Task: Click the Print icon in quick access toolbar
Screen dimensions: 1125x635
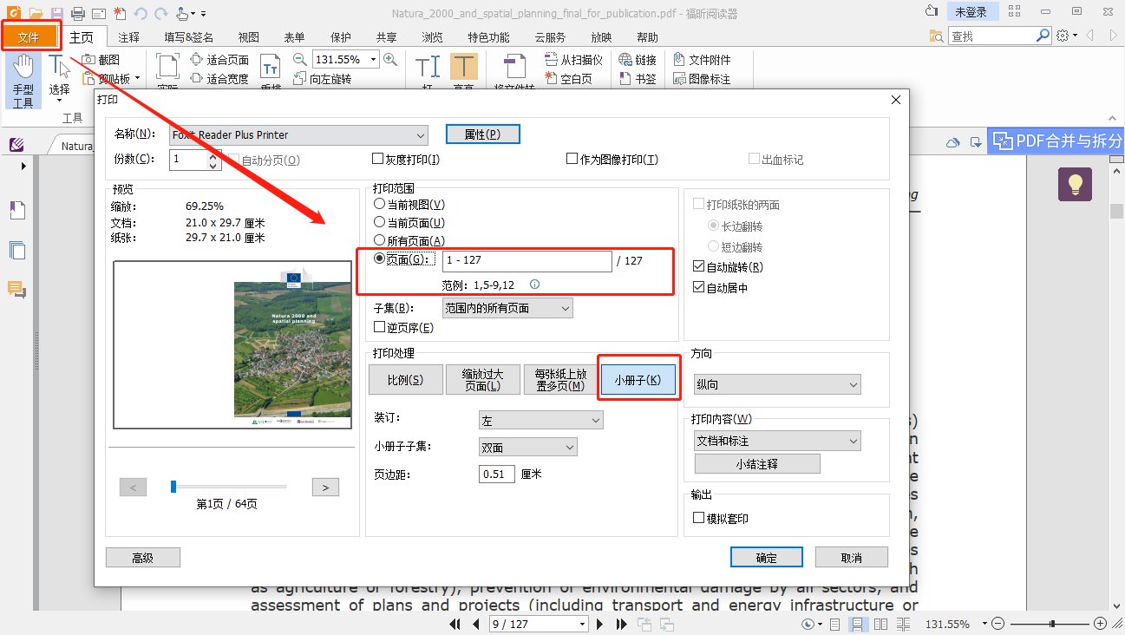Action: [78, 13]
